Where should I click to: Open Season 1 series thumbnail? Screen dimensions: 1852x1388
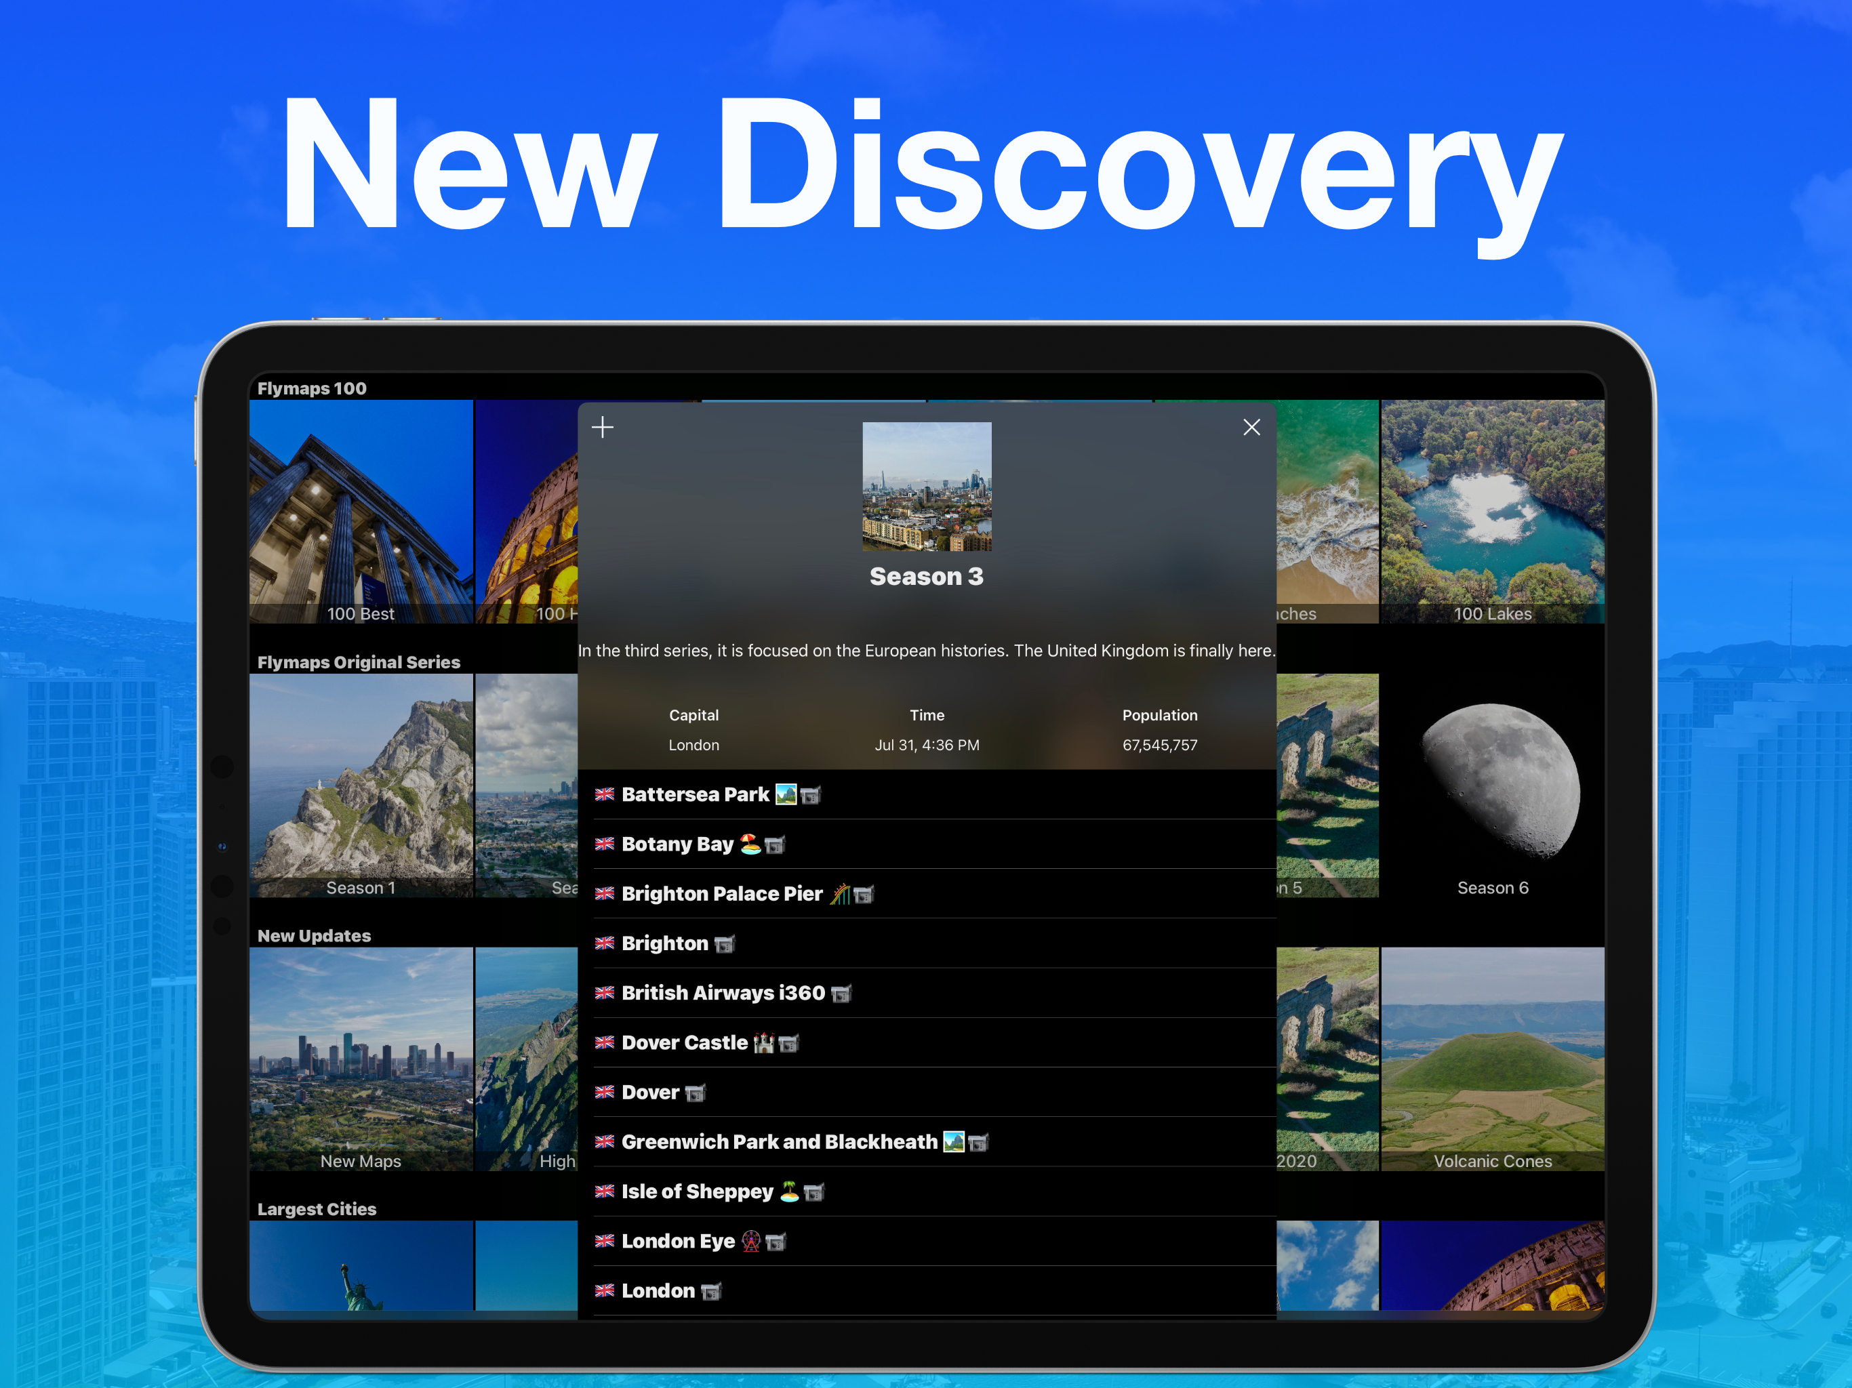(361, 784)
